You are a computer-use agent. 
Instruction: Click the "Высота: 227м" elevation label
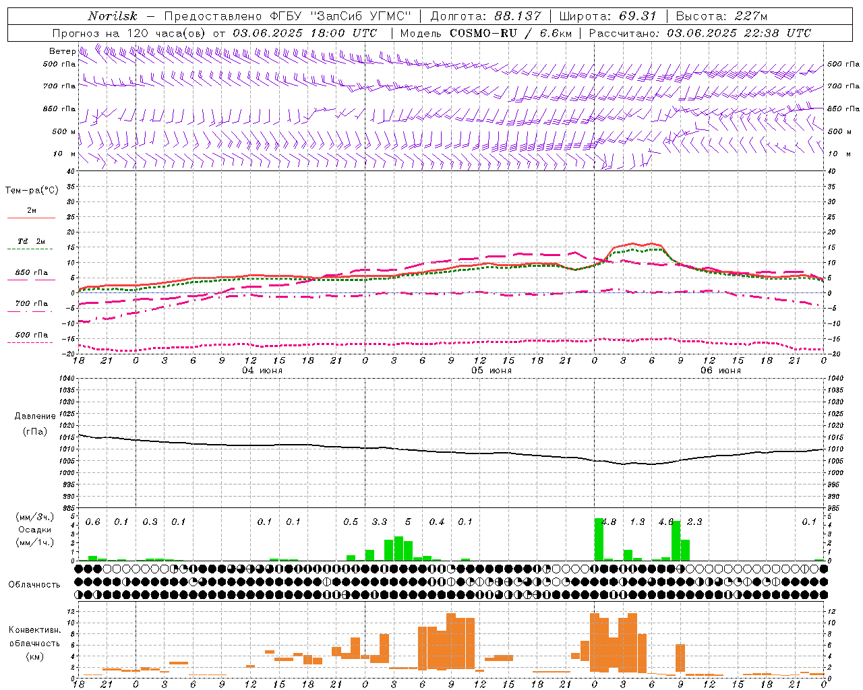[x=721, y=16]
